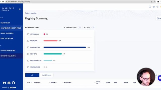Open the REPOSITORY column options menu
This screenshot has width=161, height=90.
[72, 82]
